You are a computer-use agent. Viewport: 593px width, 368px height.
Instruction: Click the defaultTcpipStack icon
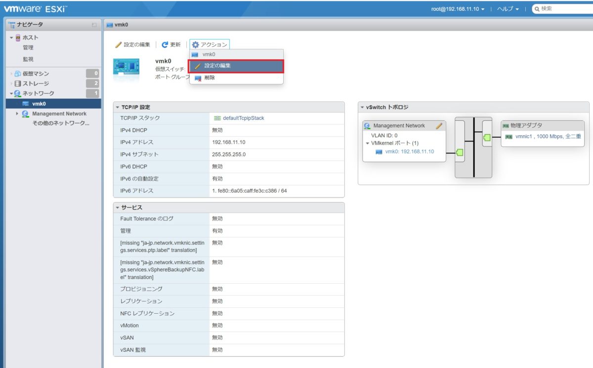click(x=217, y=118)
